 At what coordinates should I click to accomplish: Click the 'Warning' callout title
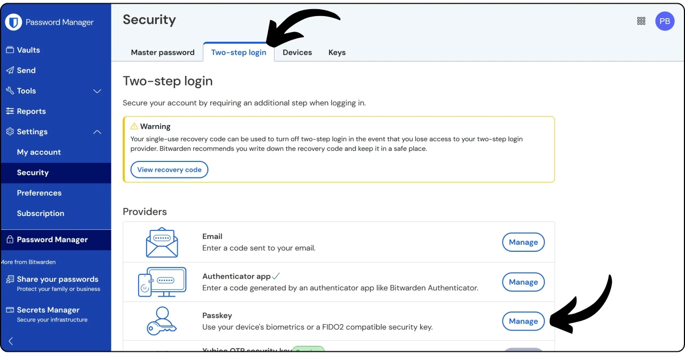[x=155, y=127]
